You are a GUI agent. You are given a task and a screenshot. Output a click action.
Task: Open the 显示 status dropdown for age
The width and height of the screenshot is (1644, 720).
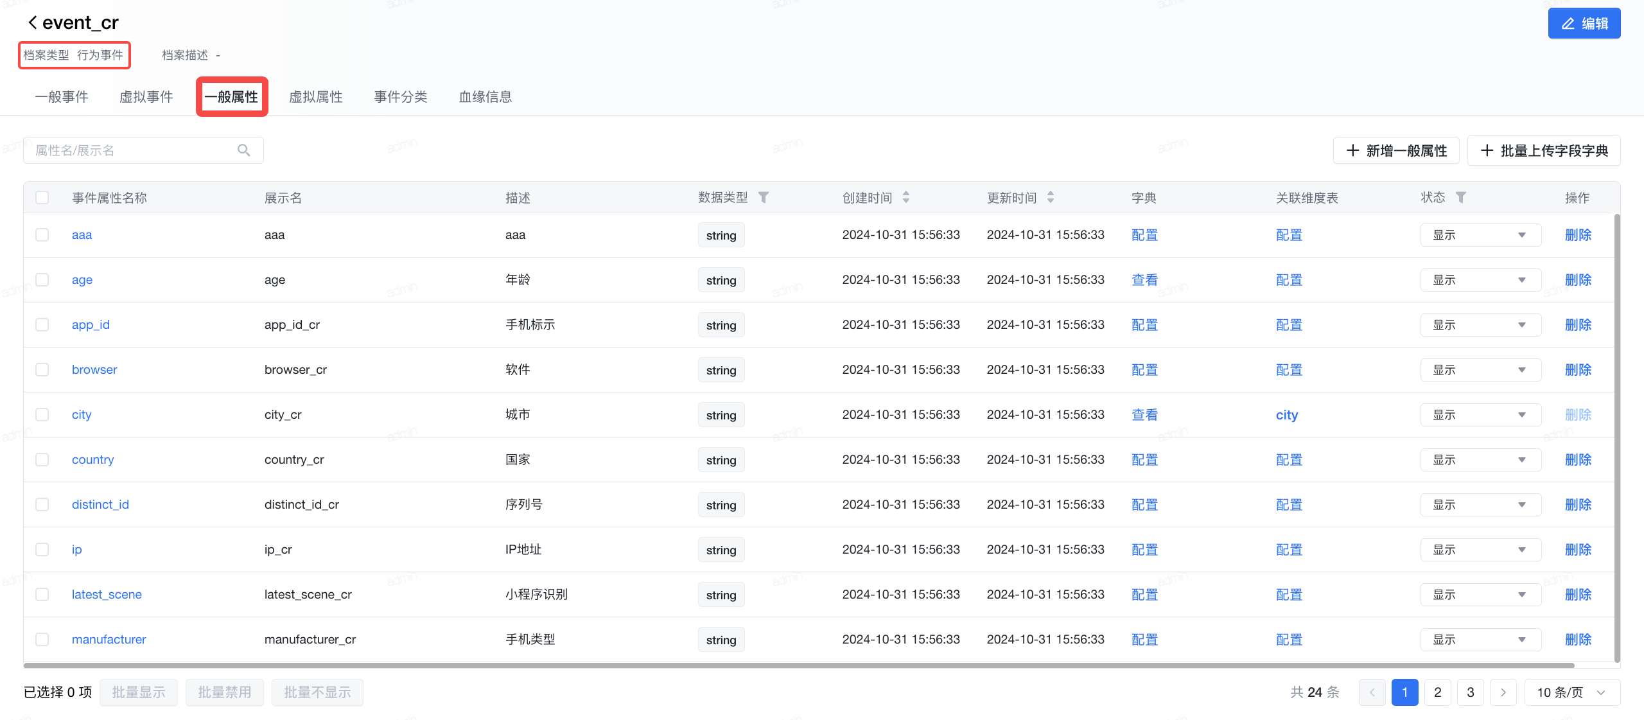click(1480, 280)
